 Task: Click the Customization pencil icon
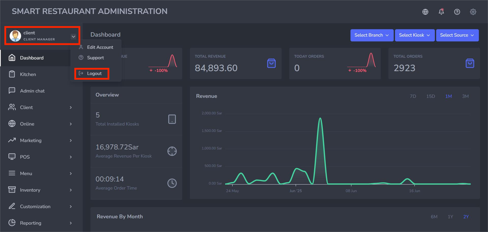click(12, 206)
